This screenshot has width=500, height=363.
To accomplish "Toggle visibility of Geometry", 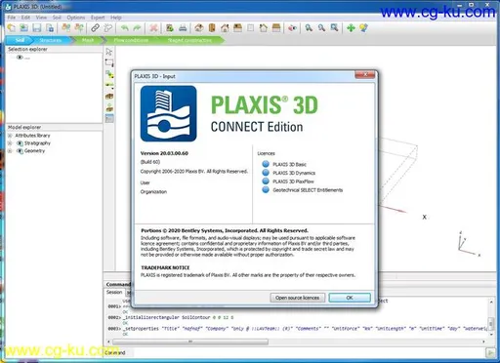I will (20, 151).
